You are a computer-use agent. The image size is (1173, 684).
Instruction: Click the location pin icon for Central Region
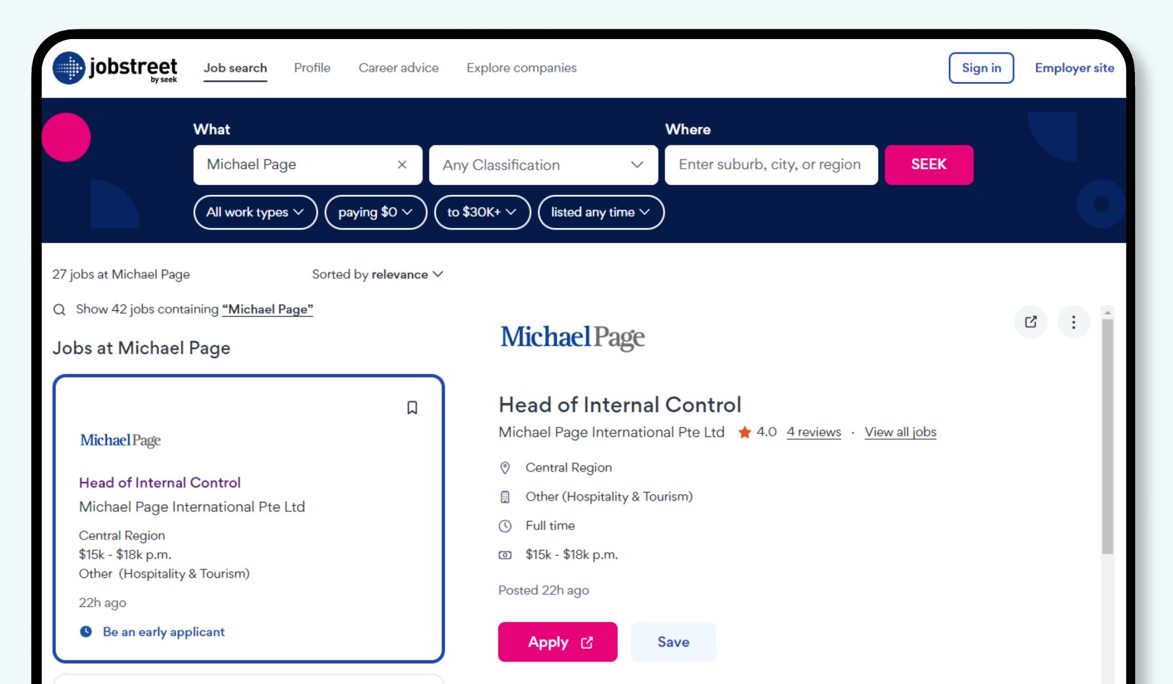click(505, 468)
